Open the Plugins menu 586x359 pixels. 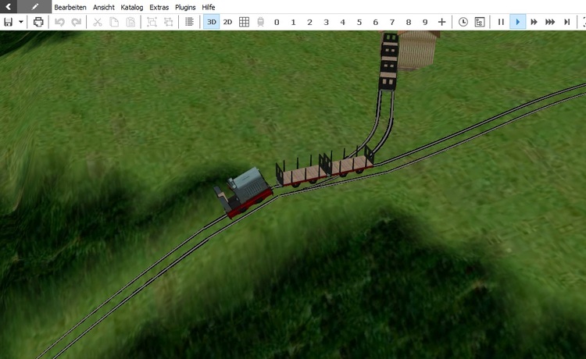click(185, 7)
